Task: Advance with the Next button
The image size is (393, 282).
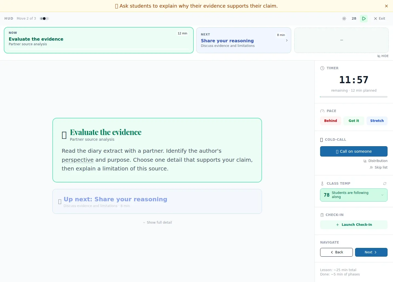Action: click(x=371, y=252)
